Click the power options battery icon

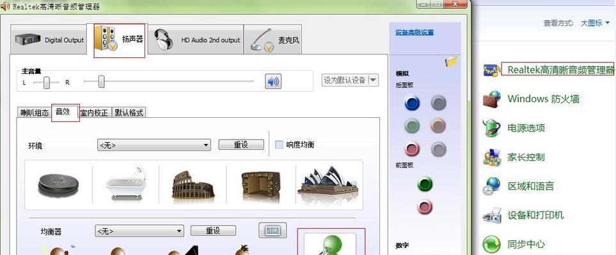491,128
